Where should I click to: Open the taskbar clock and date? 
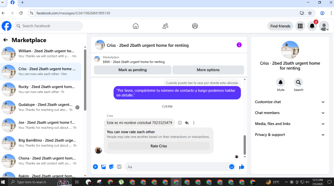(318, 182)
